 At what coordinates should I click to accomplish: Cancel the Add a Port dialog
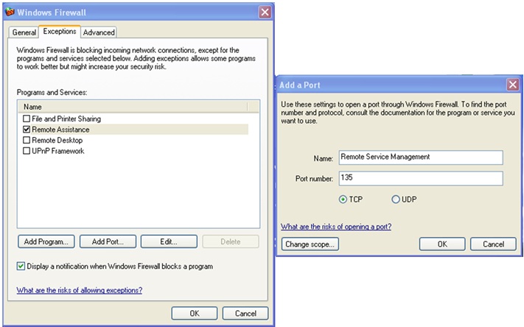[x=493, y=245]
